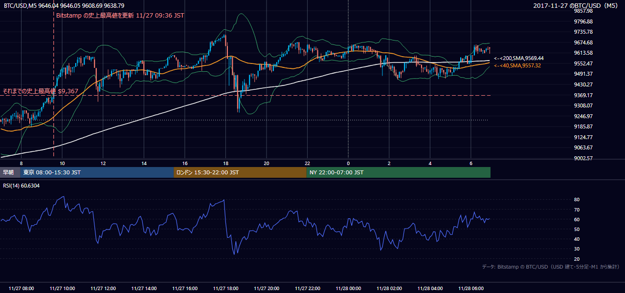Click time label 11/28 06:00
The width and height of the screenshot is (625, 293).
[x=471, y=288]
